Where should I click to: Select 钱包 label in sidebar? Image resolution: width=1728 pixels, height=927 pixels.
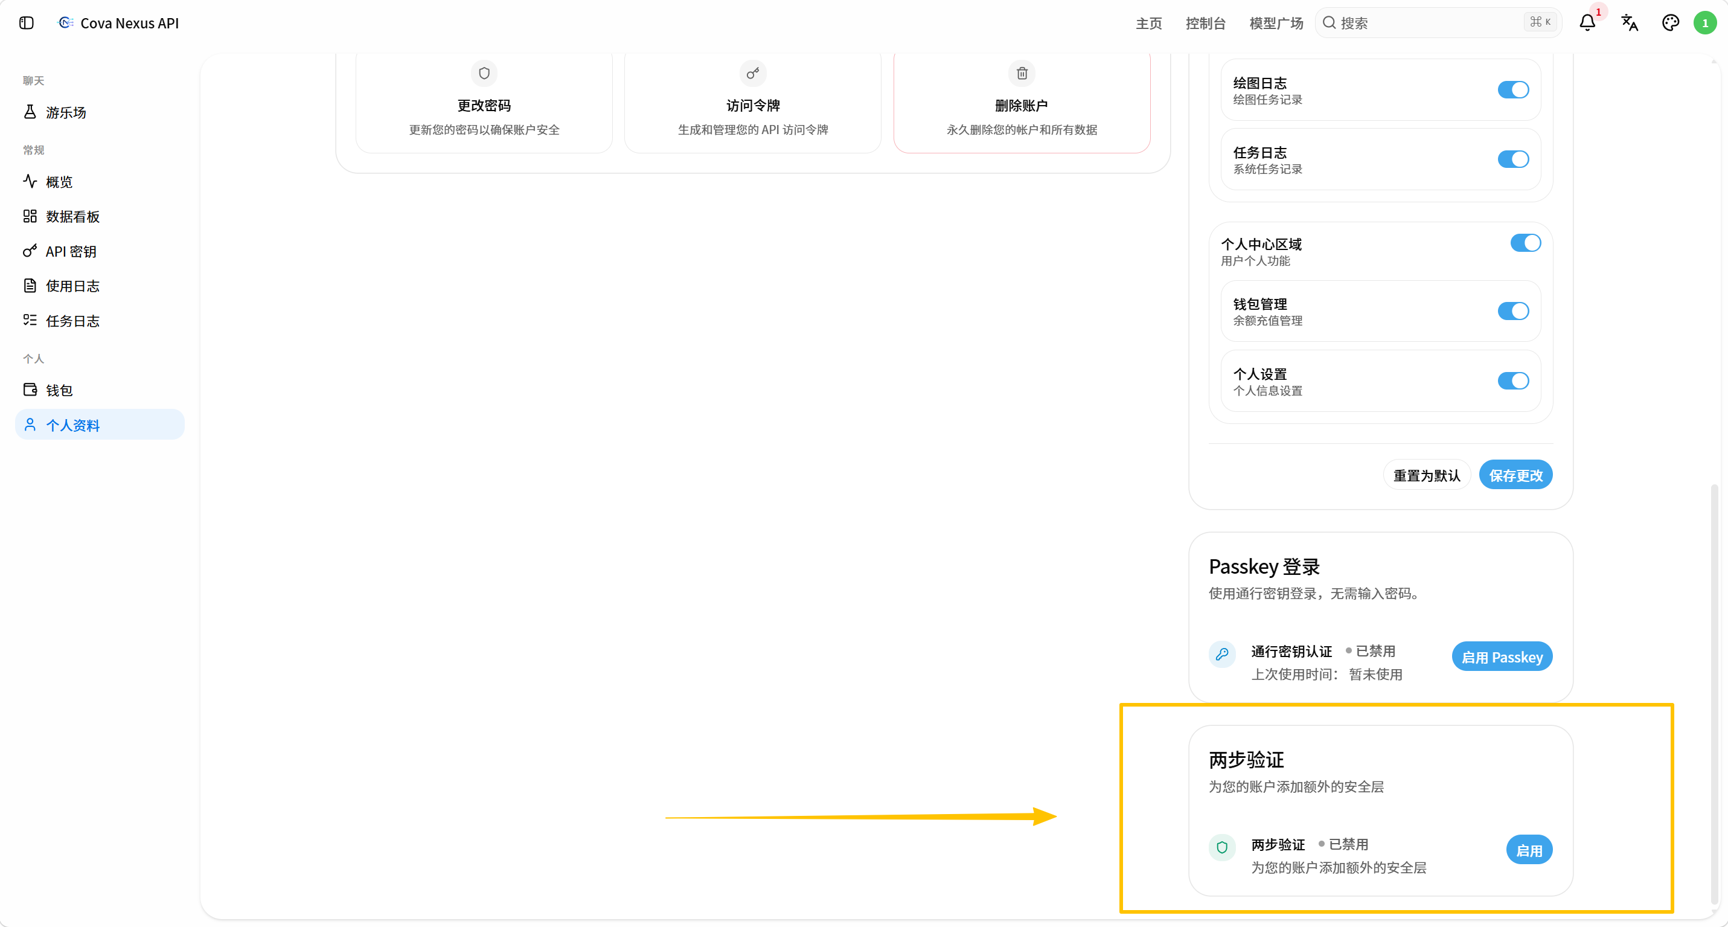59,390
